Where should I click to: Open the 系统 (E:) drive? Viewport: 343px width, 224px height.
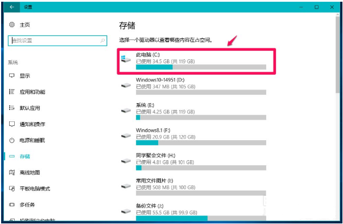coord(193,111)
